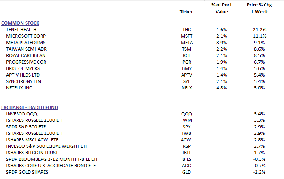Select Netflix's 4.8% port value cell
This screenshot has width=284, height=179.
222,88
